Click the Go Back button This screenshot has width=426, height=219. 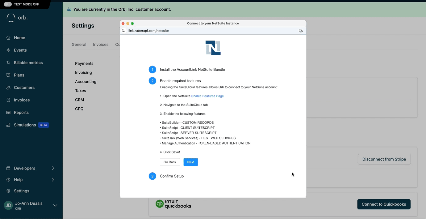click(170, 162)
